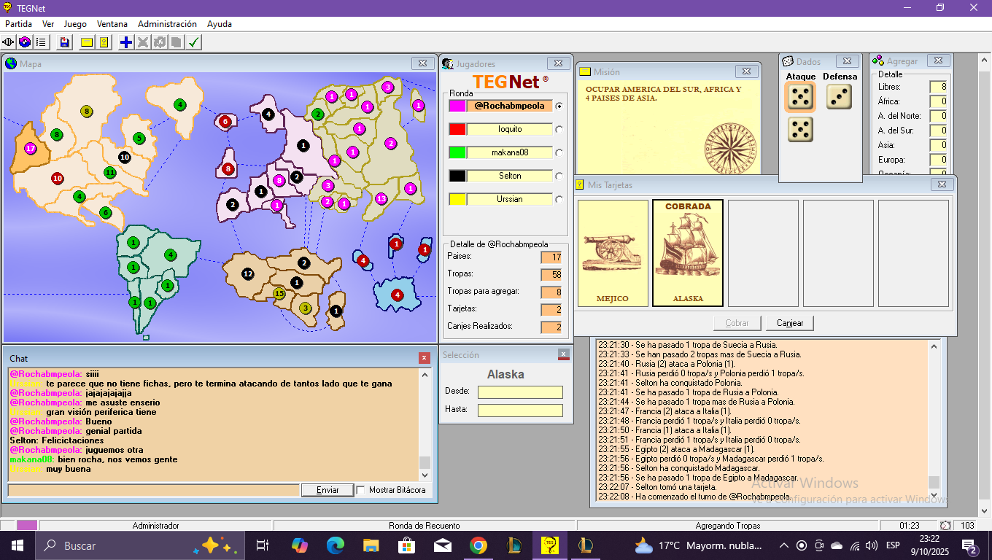Open the Partida menu

point(19,24)
